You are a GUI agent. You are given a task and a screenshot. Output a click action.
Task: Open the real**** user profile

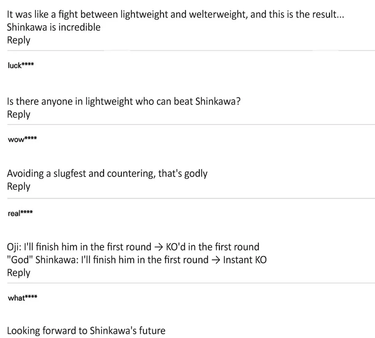coord(20,213)
